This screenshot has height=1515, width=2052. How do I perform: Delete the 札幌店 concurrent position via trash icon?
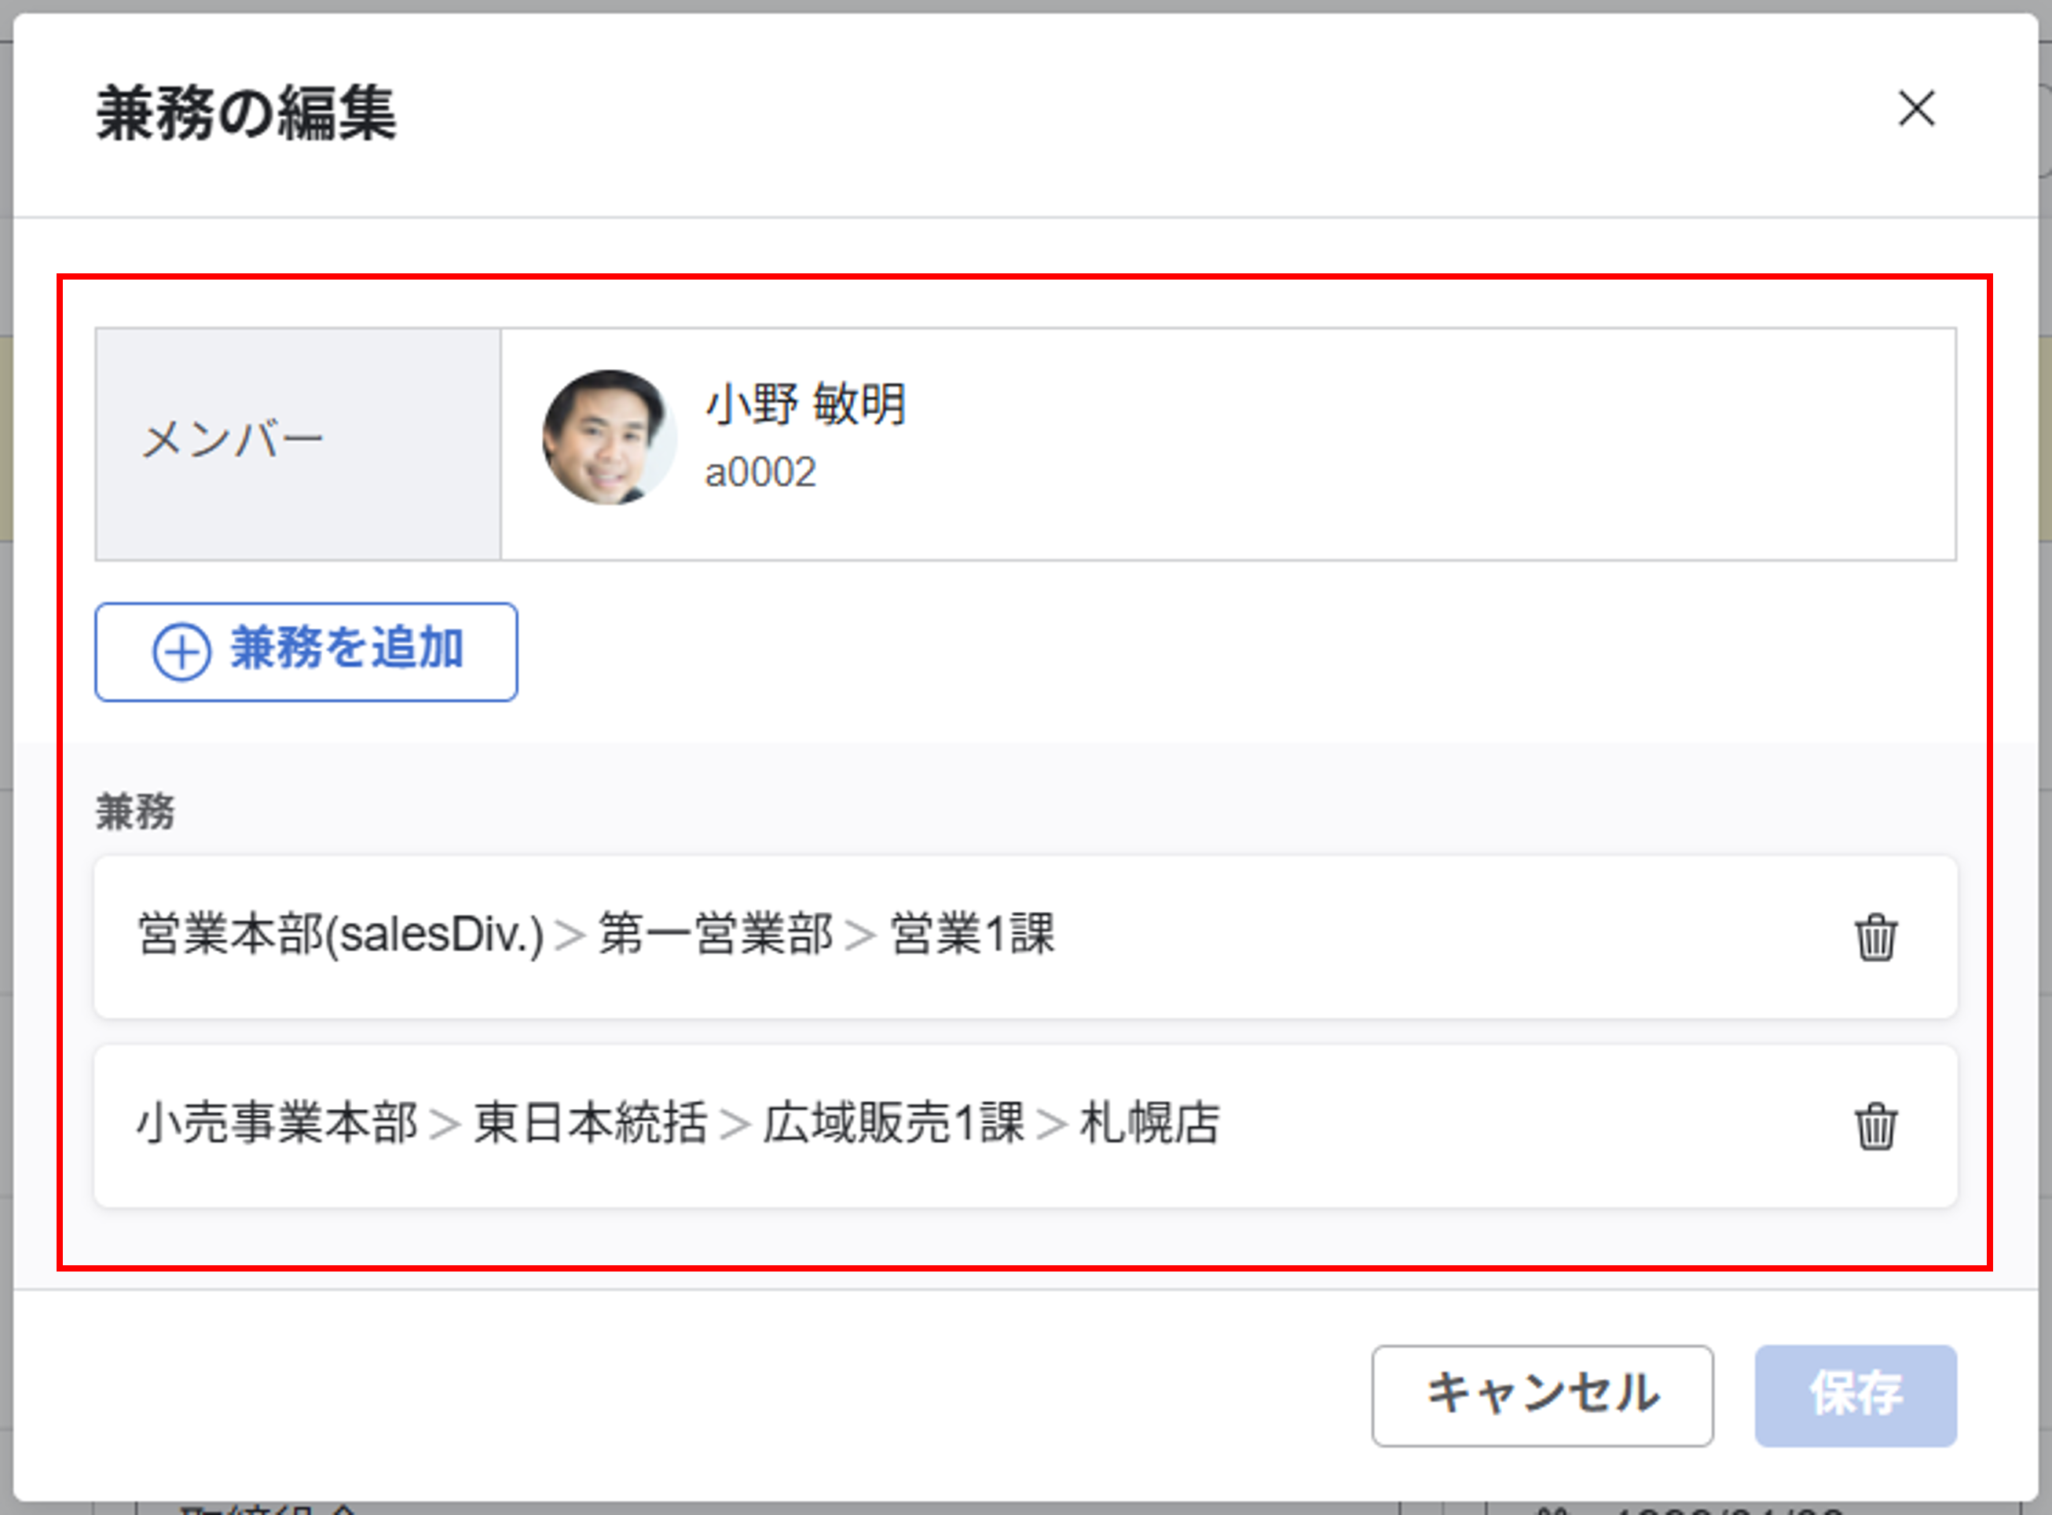1875,1128
